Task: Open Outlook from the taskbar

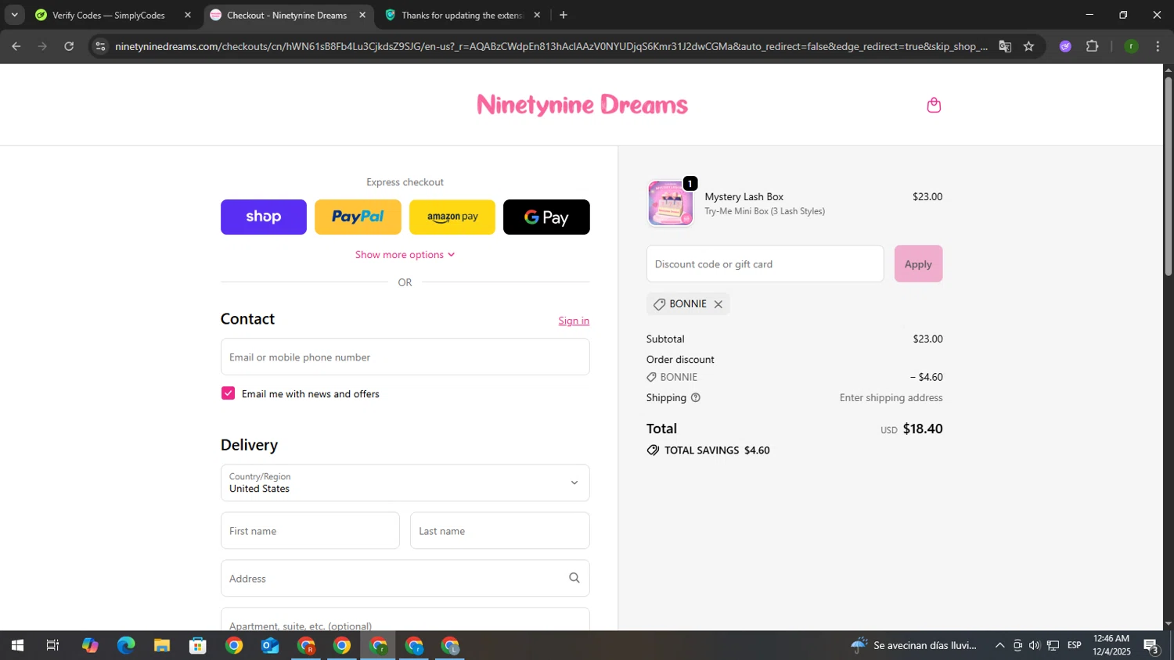Action: [270, 646]
